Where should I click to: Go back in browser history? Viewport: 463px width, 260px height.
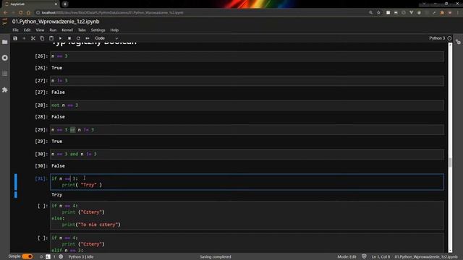point(5,13)
